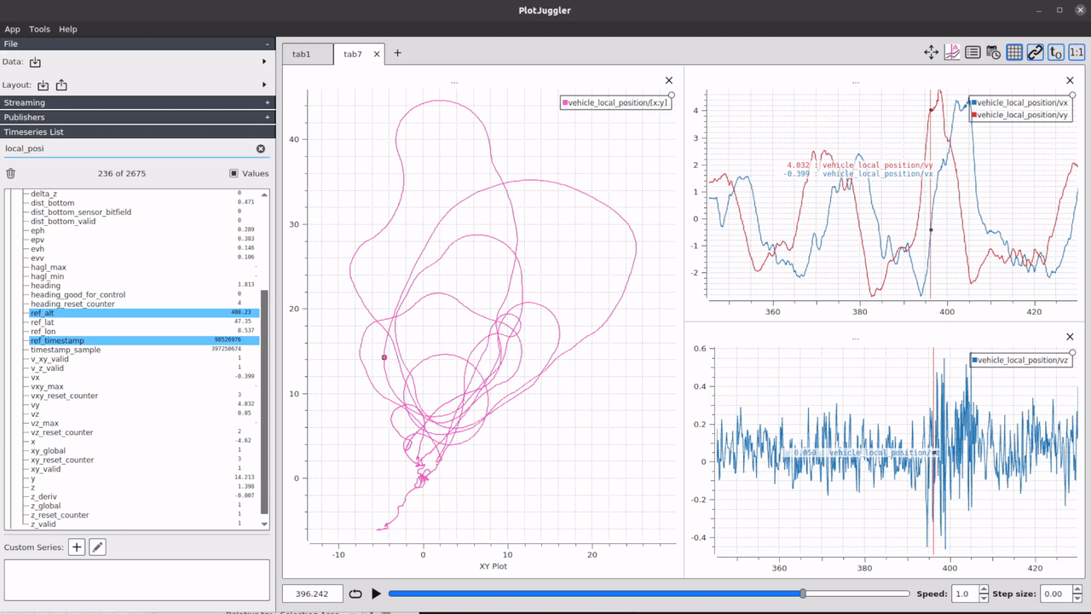Screen dimensions: 1091x614
Task: Click the time tracker slider handle
Action: [x=803, y=594]
